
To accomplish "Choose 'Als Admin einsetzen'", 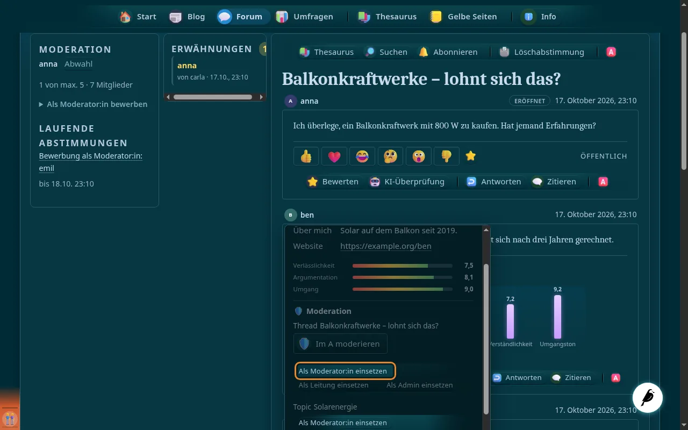I will [419, 385].
